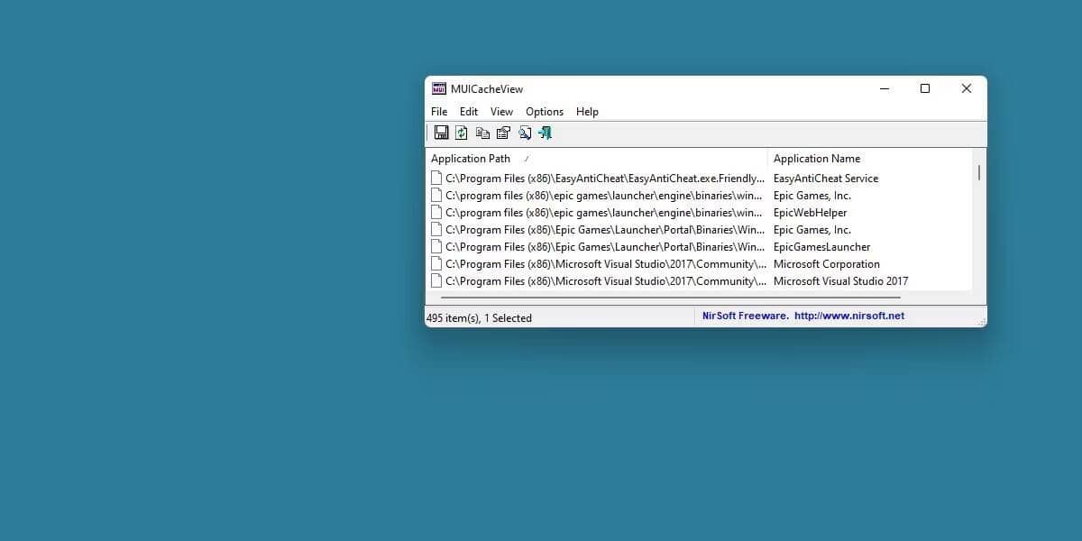Open the View menu
Image resolution: width=1082 pixels, height=541 pixels.
(501, 111)
